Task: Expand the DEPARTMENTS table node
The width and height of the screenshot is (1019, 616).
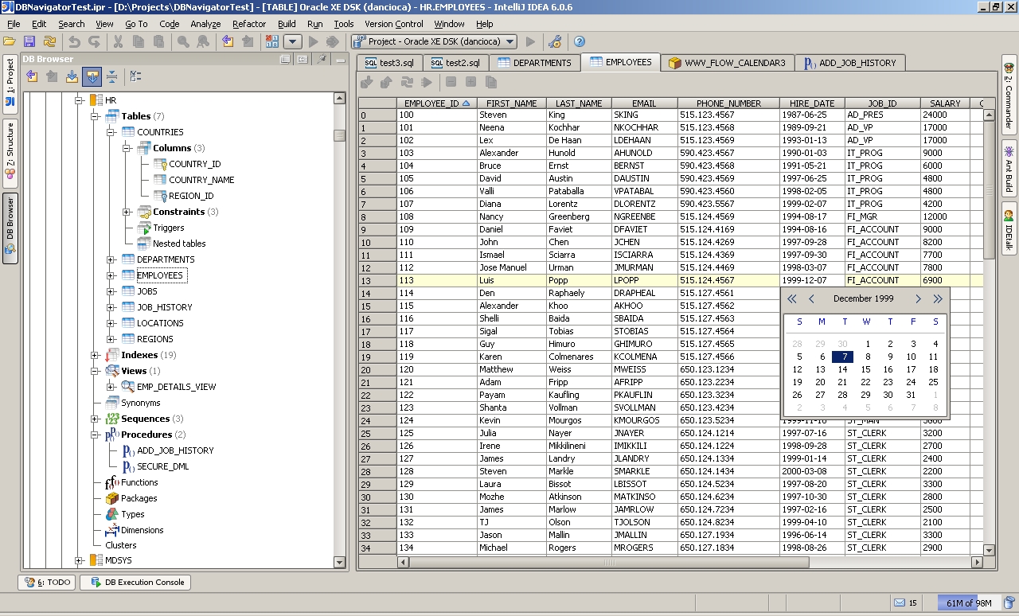Action: pyautogui.click(x=111, y=259)
